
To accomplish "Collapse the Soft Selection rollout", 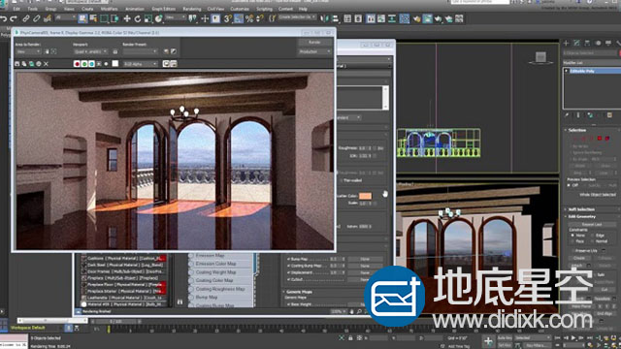I will click(x=581, y=209).
